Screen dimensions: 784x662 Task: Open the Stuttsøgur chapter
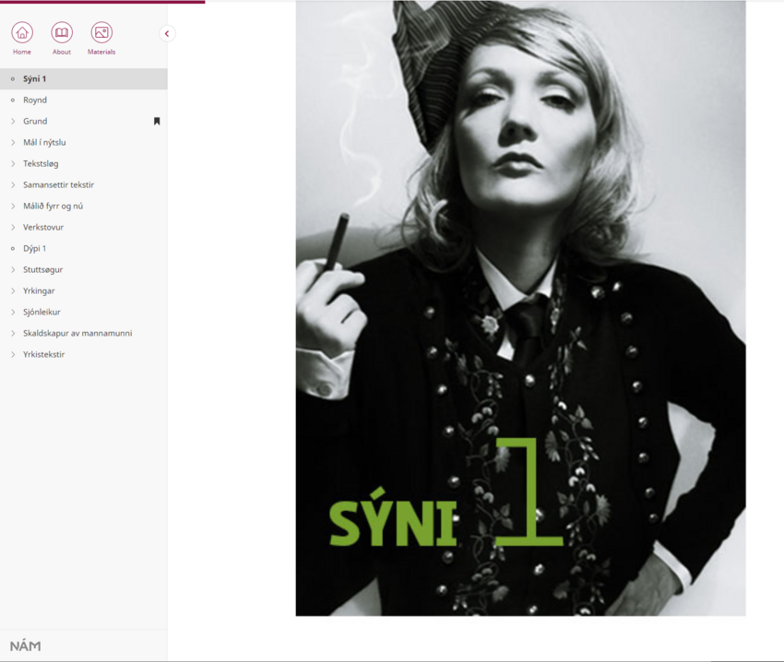(x=43, y=269)
